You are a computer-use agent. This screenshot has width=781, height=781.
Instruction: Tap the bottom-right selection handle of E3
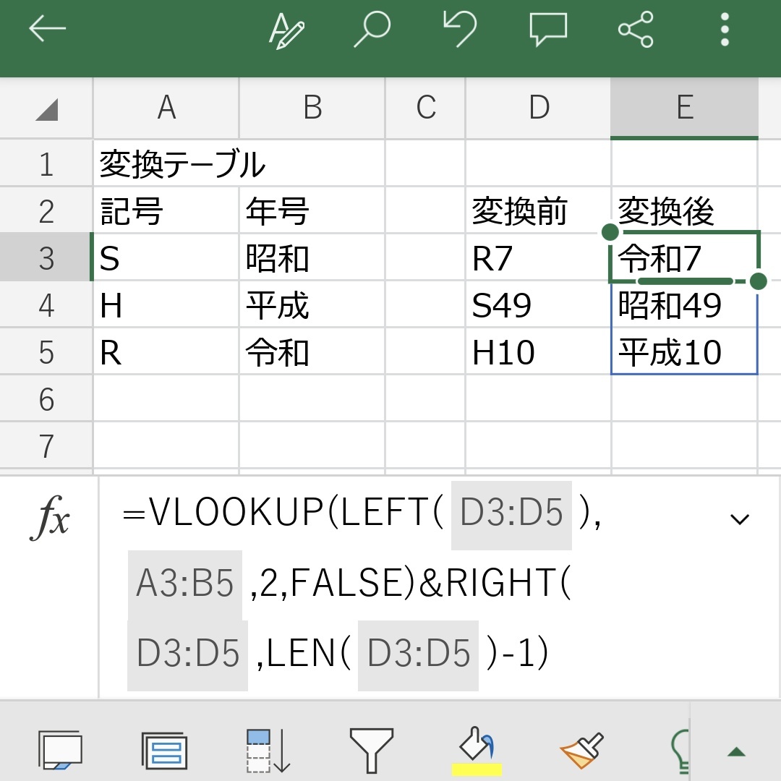click(758, 281)
